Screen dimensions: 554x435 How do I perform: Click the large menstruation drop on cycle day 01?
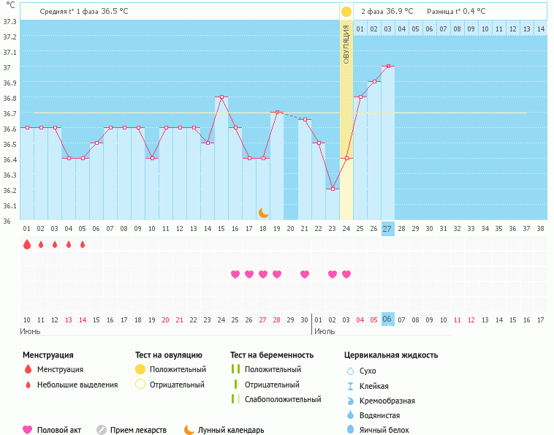tap(27, 245)
